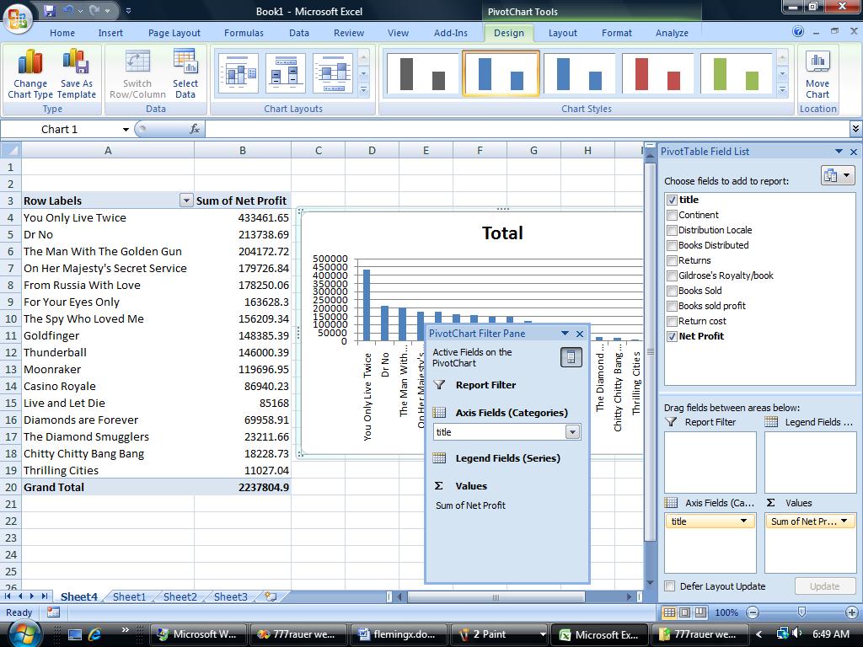The height and width of the screenshot is (647, 863).
Task: Zoom in with the plus button
Action: point(851,612)
